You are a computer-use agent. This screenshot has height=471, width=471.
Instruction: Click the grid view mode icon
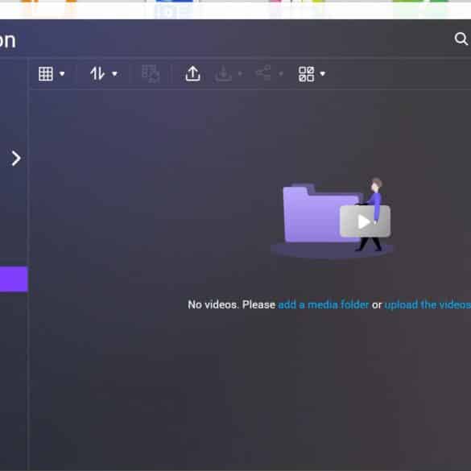tap(46, 73)
